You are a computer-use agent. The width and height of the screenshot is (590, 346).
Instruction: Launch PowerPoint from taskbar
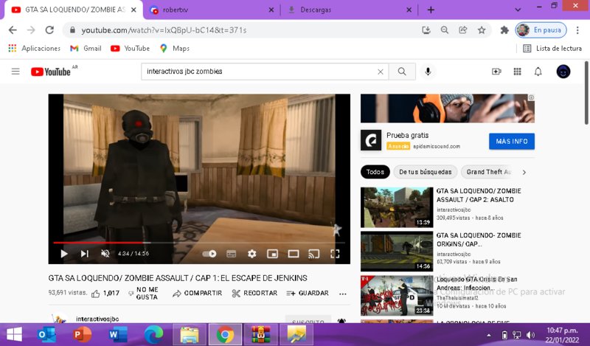pyautogui.click(x=83, y=335)
